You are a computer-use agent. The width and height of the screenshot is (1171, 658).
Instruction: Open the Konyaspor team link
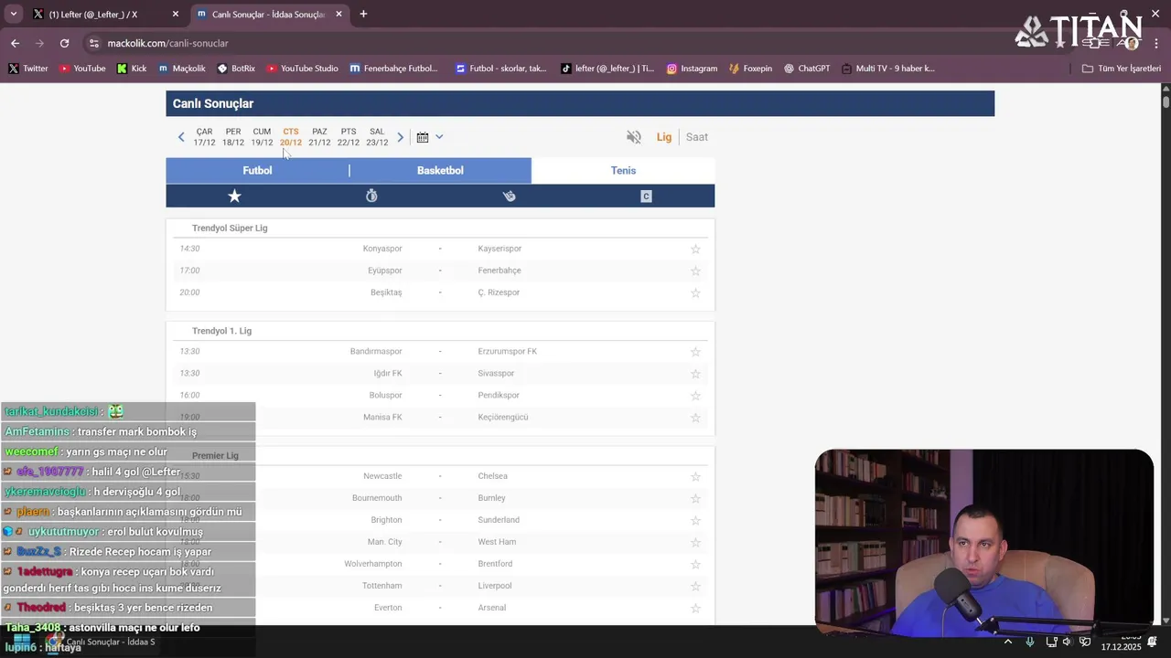point(382,249)
